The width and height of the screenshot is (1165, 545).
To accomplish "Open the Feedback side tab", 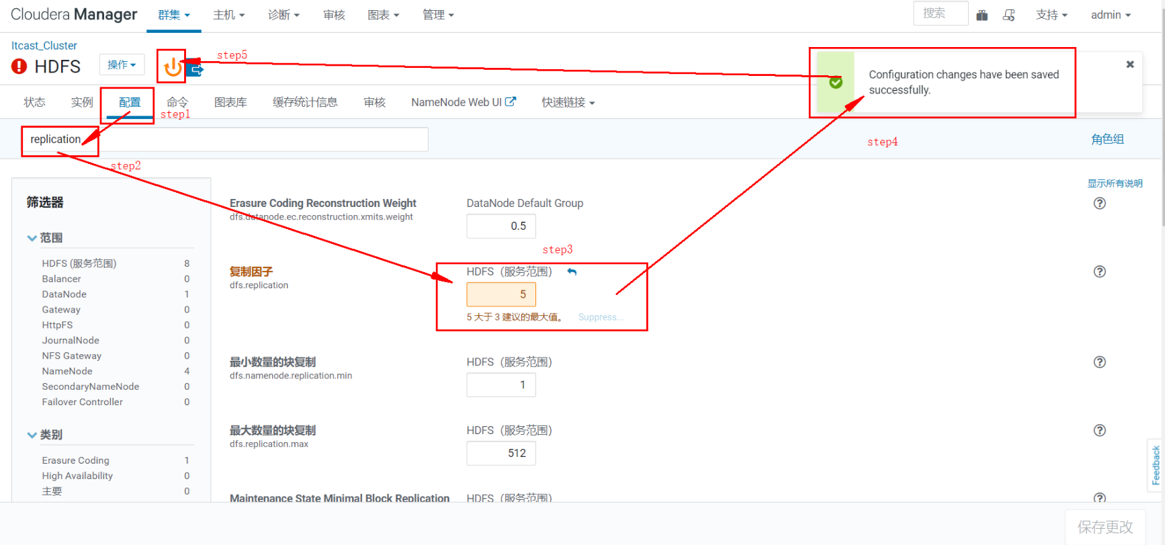I will tap(1156, 465).
